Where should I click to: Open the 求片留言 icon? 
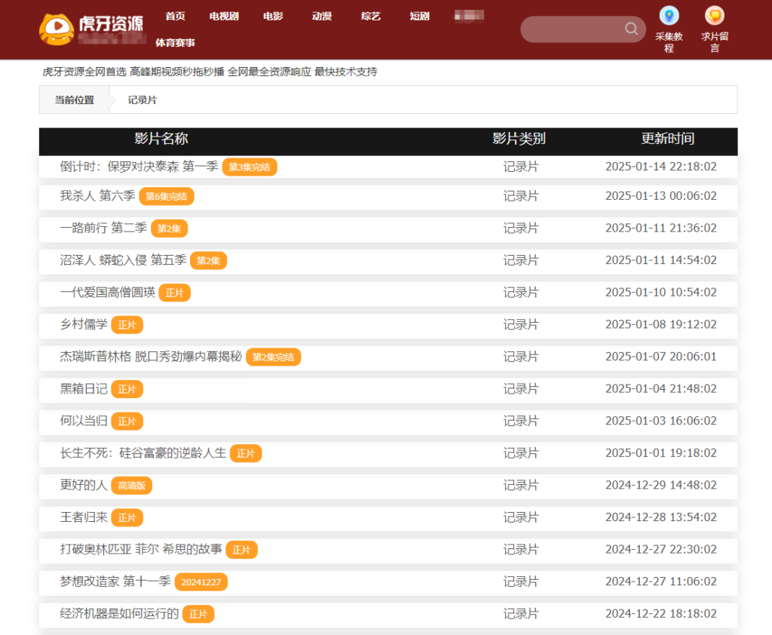coord(715,16)
